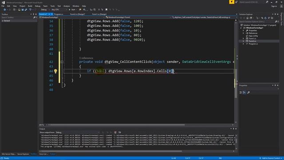Click the editor horizontal scrollbar
The width and height of the screenshot is (284, 160).
[118, 125]
